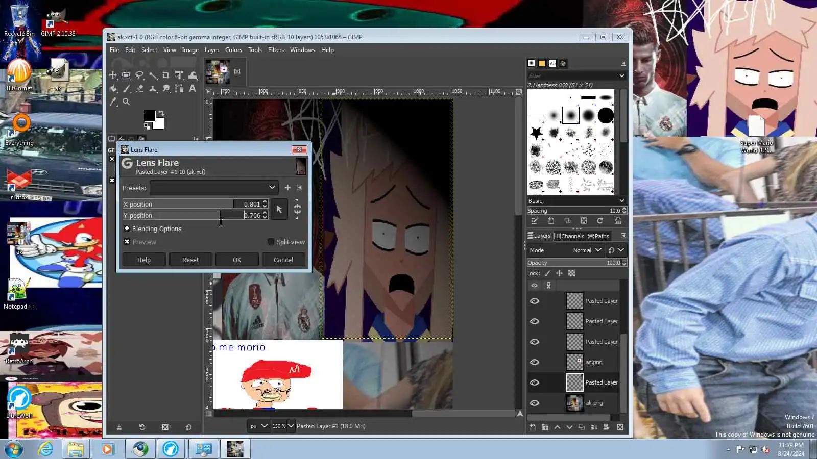
Task: Open the Layers panel configuration menu
Action: (x=623, y=236)
